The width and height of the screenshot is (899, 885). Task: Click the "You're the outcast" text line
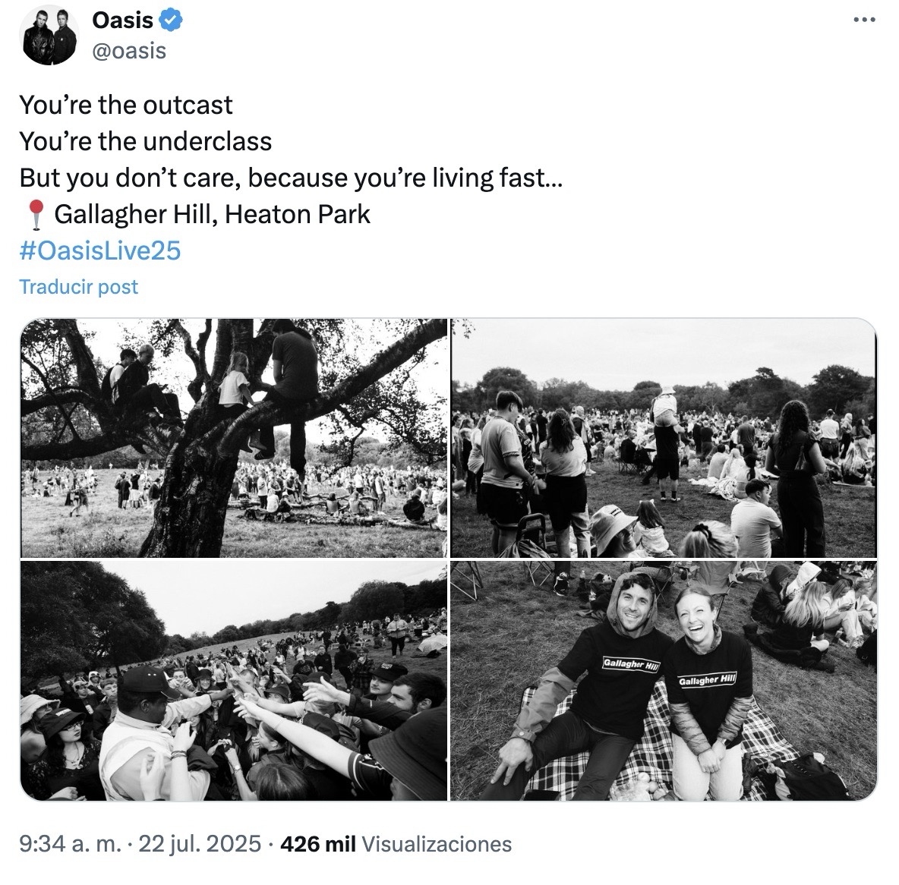point(126,105)
